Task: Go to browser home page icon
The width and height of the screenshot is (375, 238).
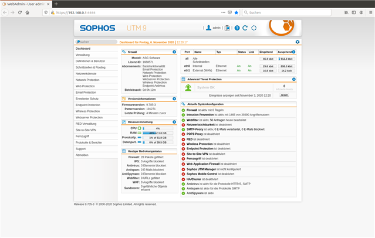Action: (27, 12)
